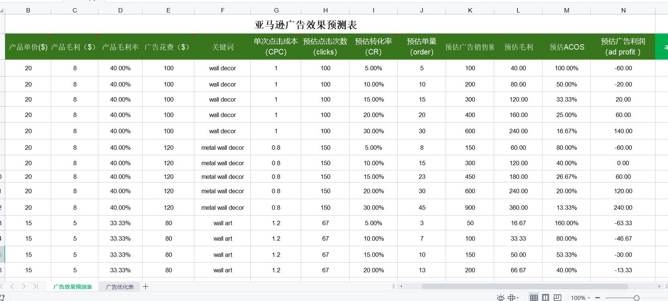Click the ACOS cell showing 160.00%
Image resolution: width=668 pixels, height=301 pixels.
point(566,223)
